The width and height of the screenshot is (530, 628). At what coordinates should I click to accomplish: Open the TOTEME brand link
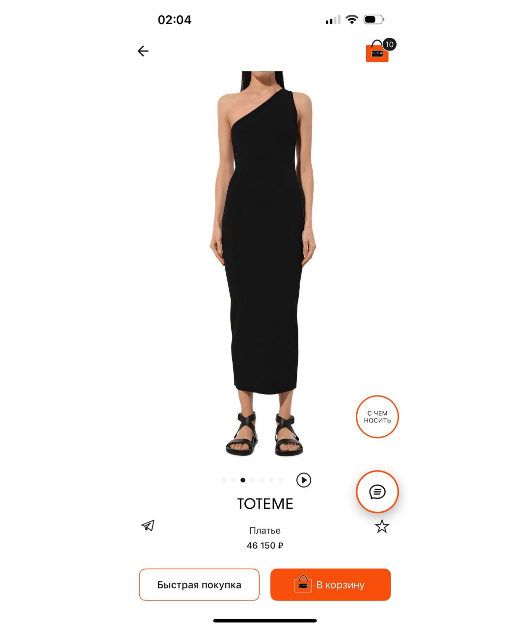pyautogui.click(x=265, y=504)
